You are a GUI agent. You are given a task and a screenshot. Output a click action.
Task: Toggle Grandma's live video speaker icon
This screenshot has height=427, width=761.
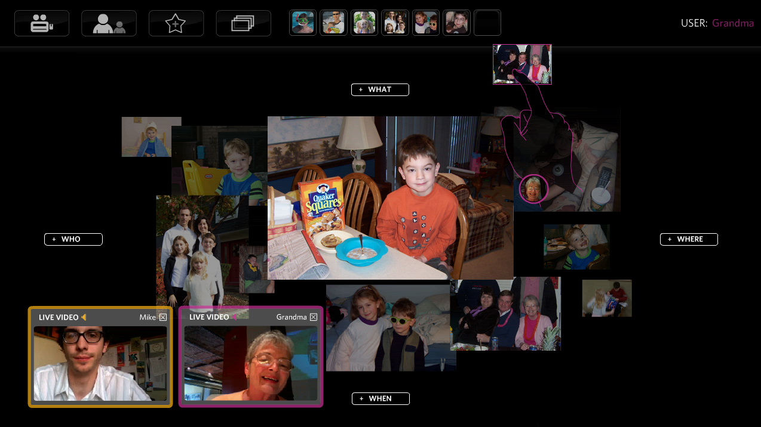tap(235, 317)
